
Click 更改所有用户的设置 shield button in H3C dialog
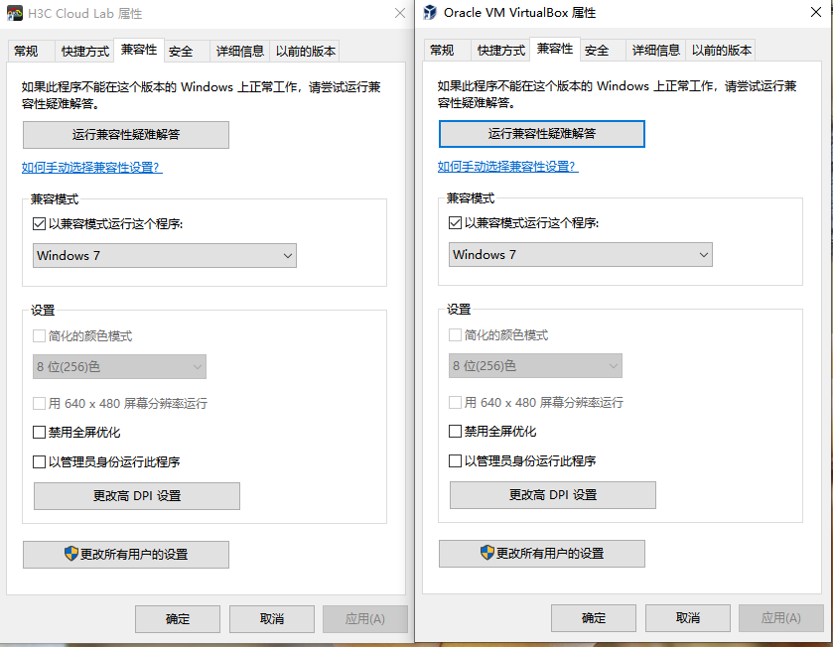pyautogui.click(x=126, y=554)
